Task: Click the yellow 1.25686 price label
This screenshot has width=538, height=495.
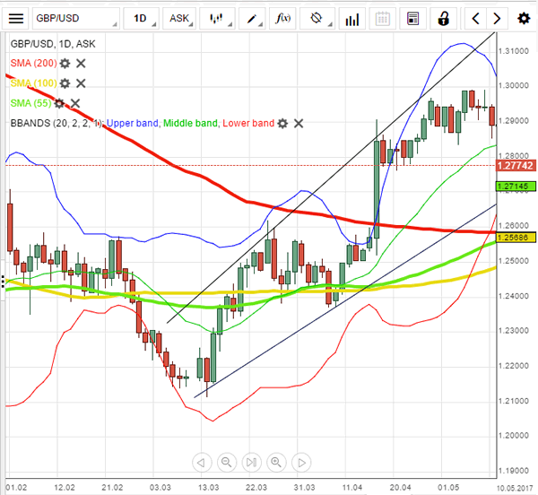Action: [516, 238]
